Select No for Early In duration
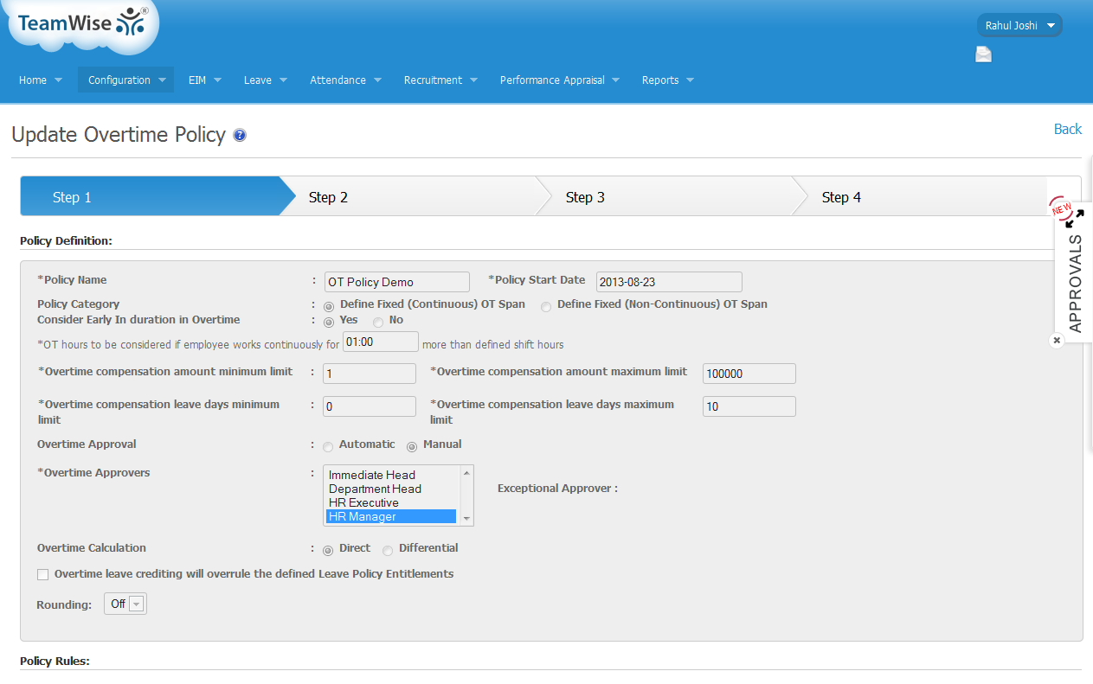1093x684 pixels. click(x=378, y=322)
